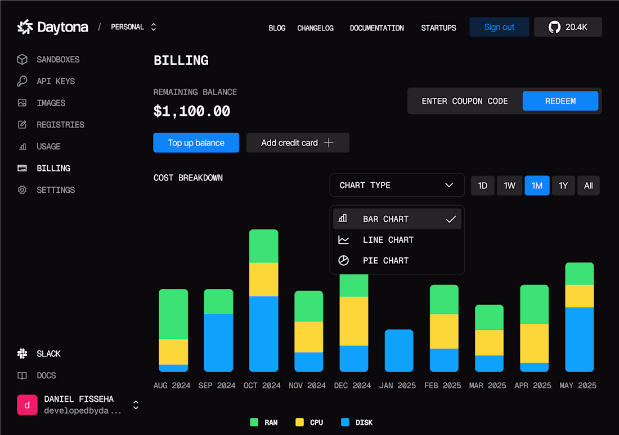The width and height of the screenshot is (619, 435).
Task: Click the Redeem button
Action: pos(560,101)
